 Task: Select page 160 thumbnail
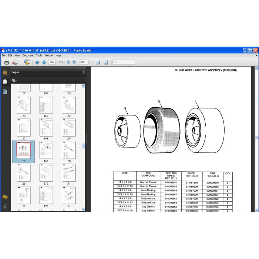[x=23, y=105]
